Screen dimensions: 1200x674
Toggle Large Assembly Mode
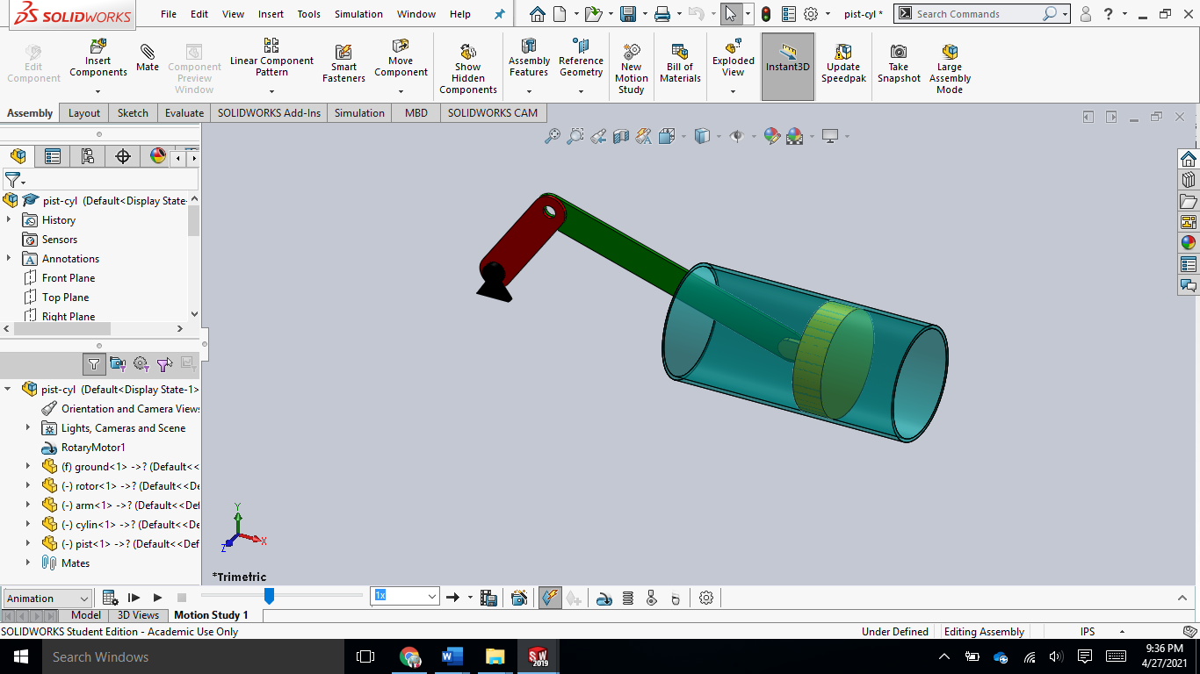pyautogui.click(x=950, y=68)
